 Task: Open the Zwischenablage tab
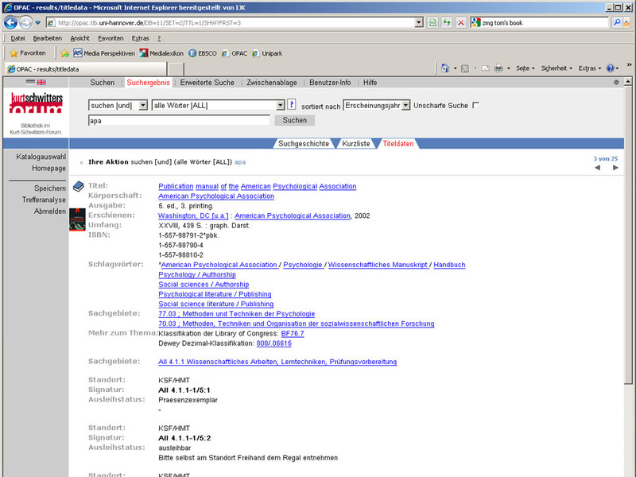(272, 83)
